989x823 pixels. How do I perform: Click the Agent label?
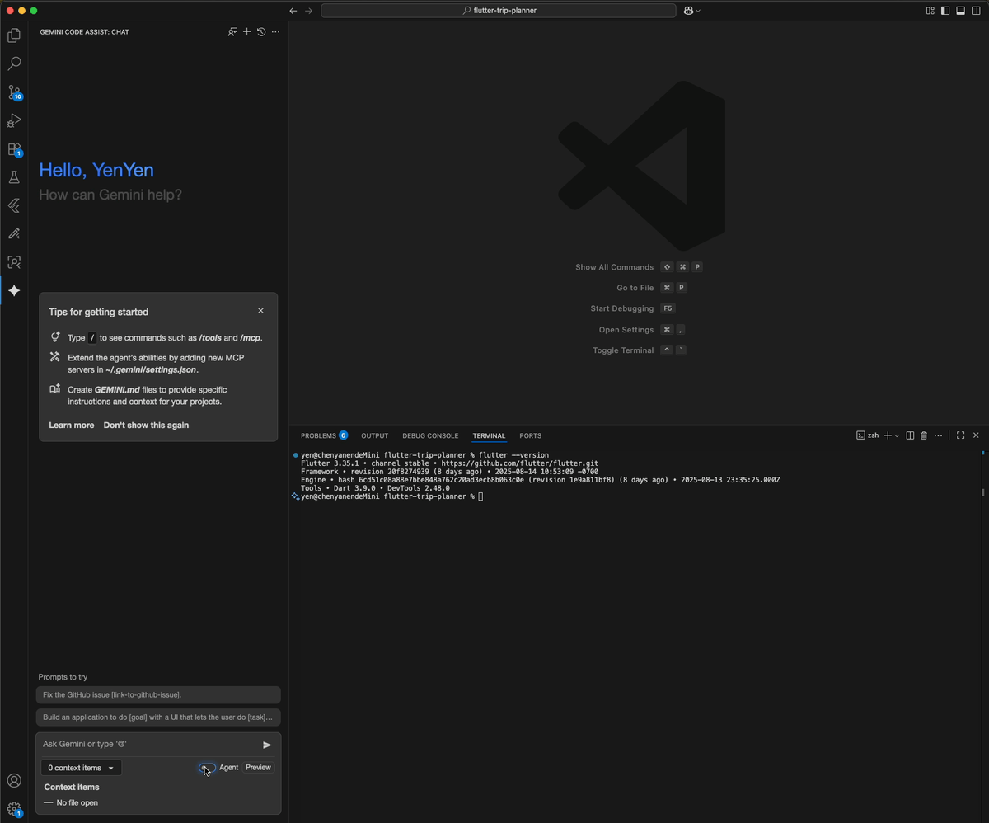coord(228,768)
